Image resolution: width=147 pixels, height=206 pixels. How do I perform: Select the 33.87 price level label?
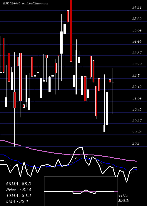137,53
